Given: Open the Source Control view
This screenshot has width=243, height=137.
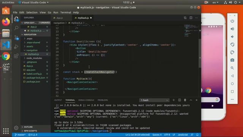Looking at the screenshot, I should tap(16, 37).
